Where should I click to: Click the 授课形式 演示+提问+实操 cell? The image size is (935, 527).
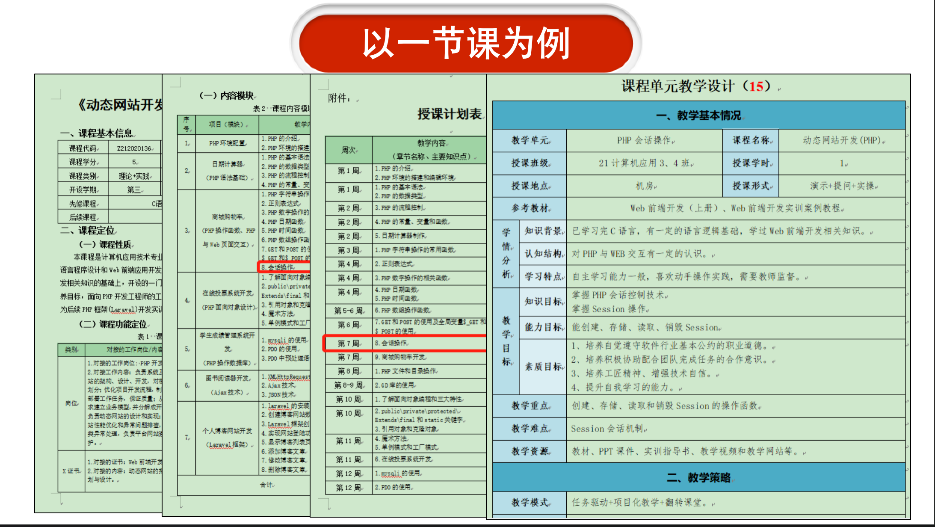pos(843,186)
